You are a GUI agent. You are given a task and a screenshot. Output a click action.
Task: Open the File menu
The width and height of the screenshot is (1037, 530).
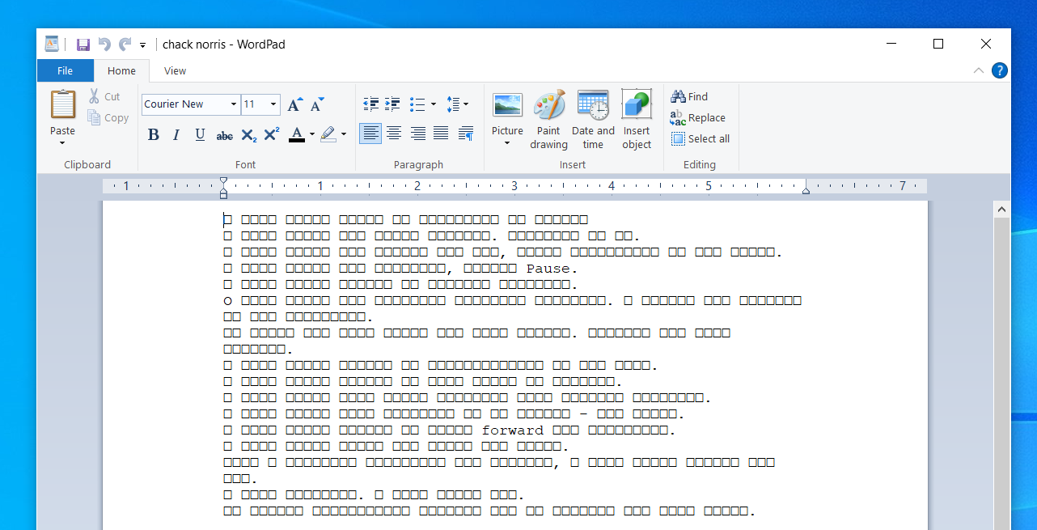point(65,71)
